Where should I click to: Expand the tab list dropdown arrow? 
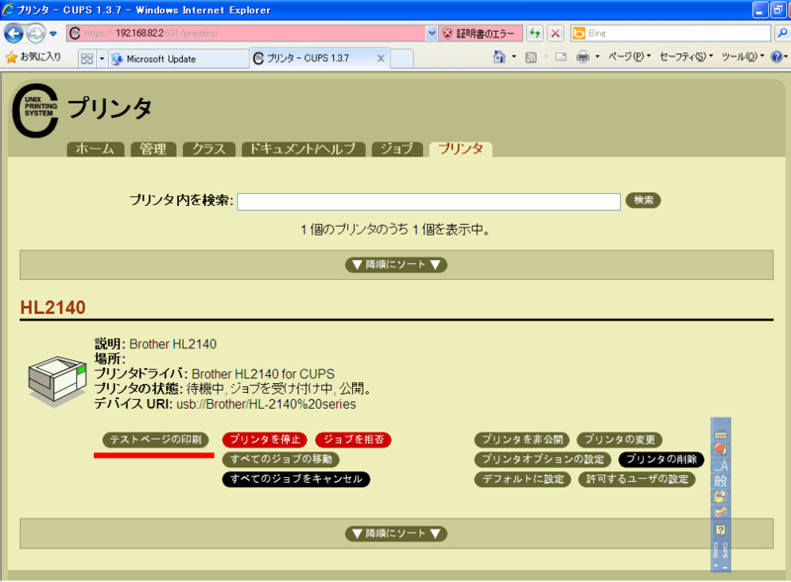click(102, 58)
